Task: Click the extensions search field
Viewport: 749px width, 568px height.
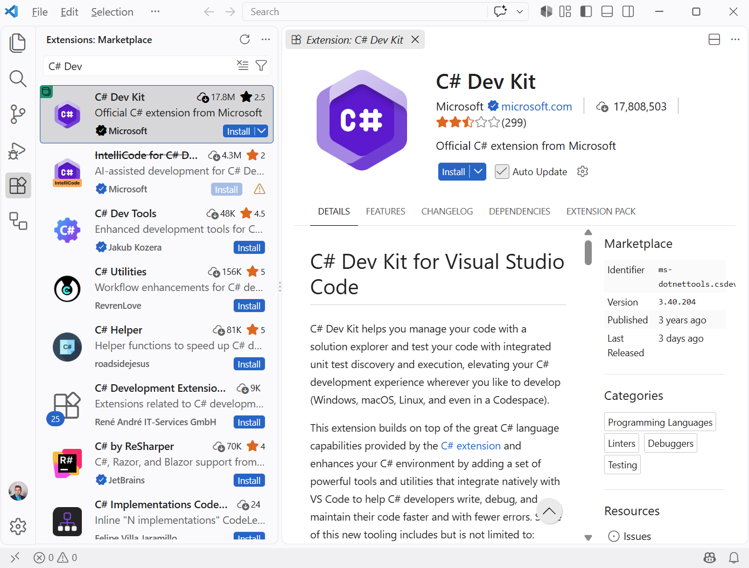Action: coord(140,66)
